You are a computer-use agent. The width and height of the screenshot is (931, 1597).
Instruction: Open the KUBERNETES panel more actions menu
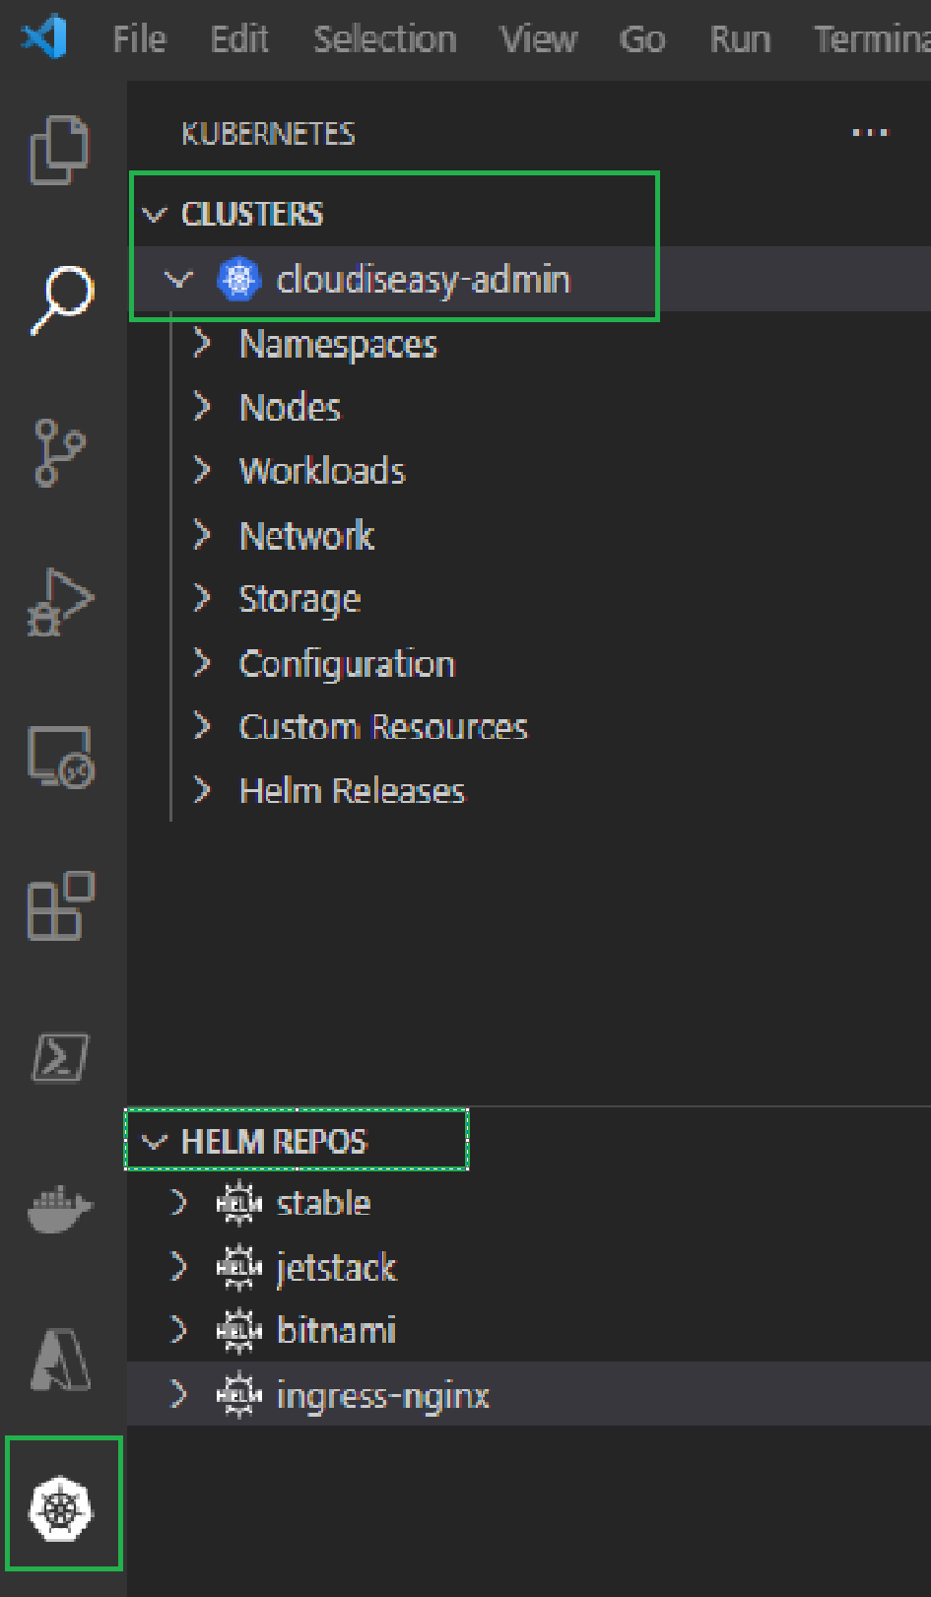coord(869,133)
